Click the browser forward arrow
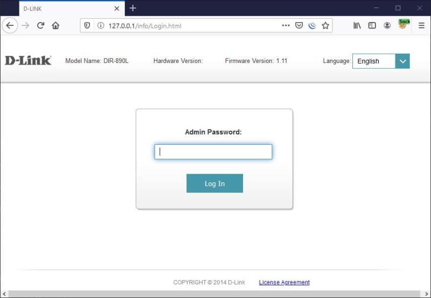 click(25, 25)
